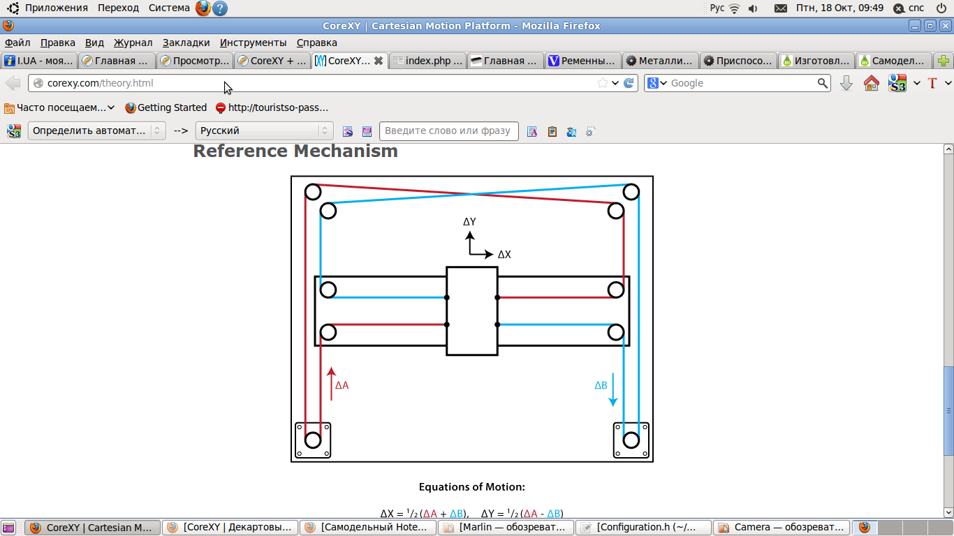Open the Справка menu
The image size is (954, 536).
pyautogui.click(x=317, y=43)
